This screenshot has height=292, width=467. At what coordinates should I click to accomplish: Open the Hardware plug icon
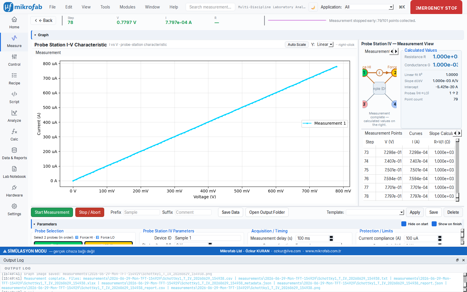click(14, 187)
